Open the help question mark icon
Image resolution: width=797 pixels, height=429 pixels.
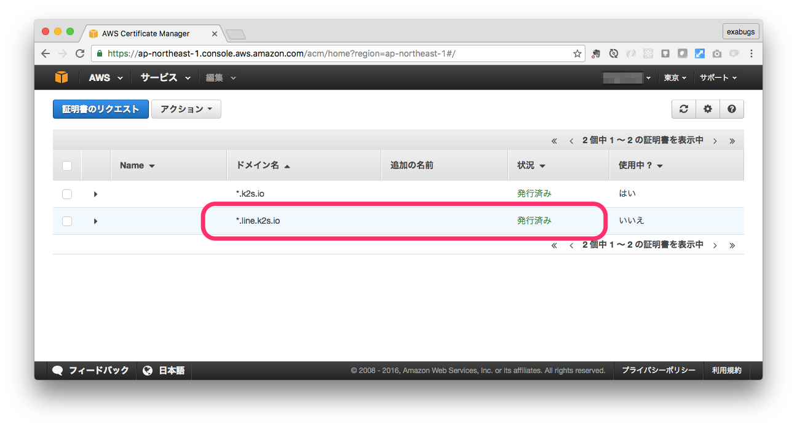tap(731, 109)
